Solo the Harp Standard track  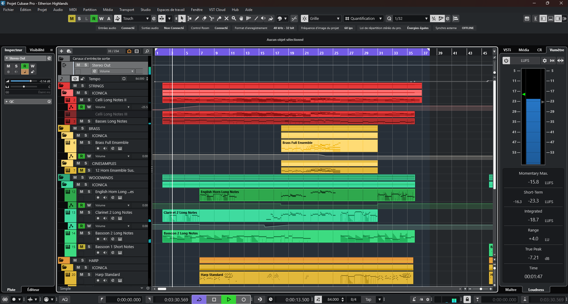(89, 275)
